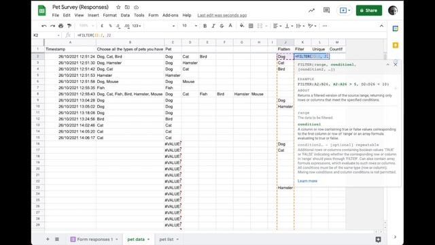Click the Name box showing K2
435x245 pixels.
46,35
